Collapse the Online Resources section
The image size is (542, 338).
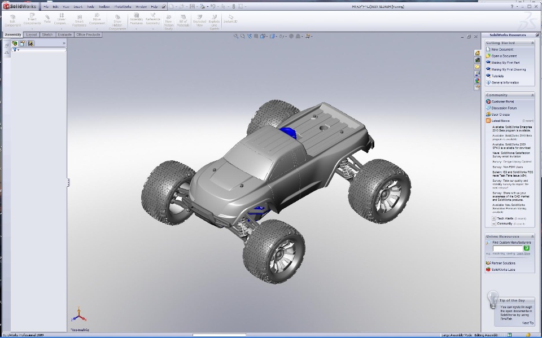pyautogui.click(x=532, y=236)
